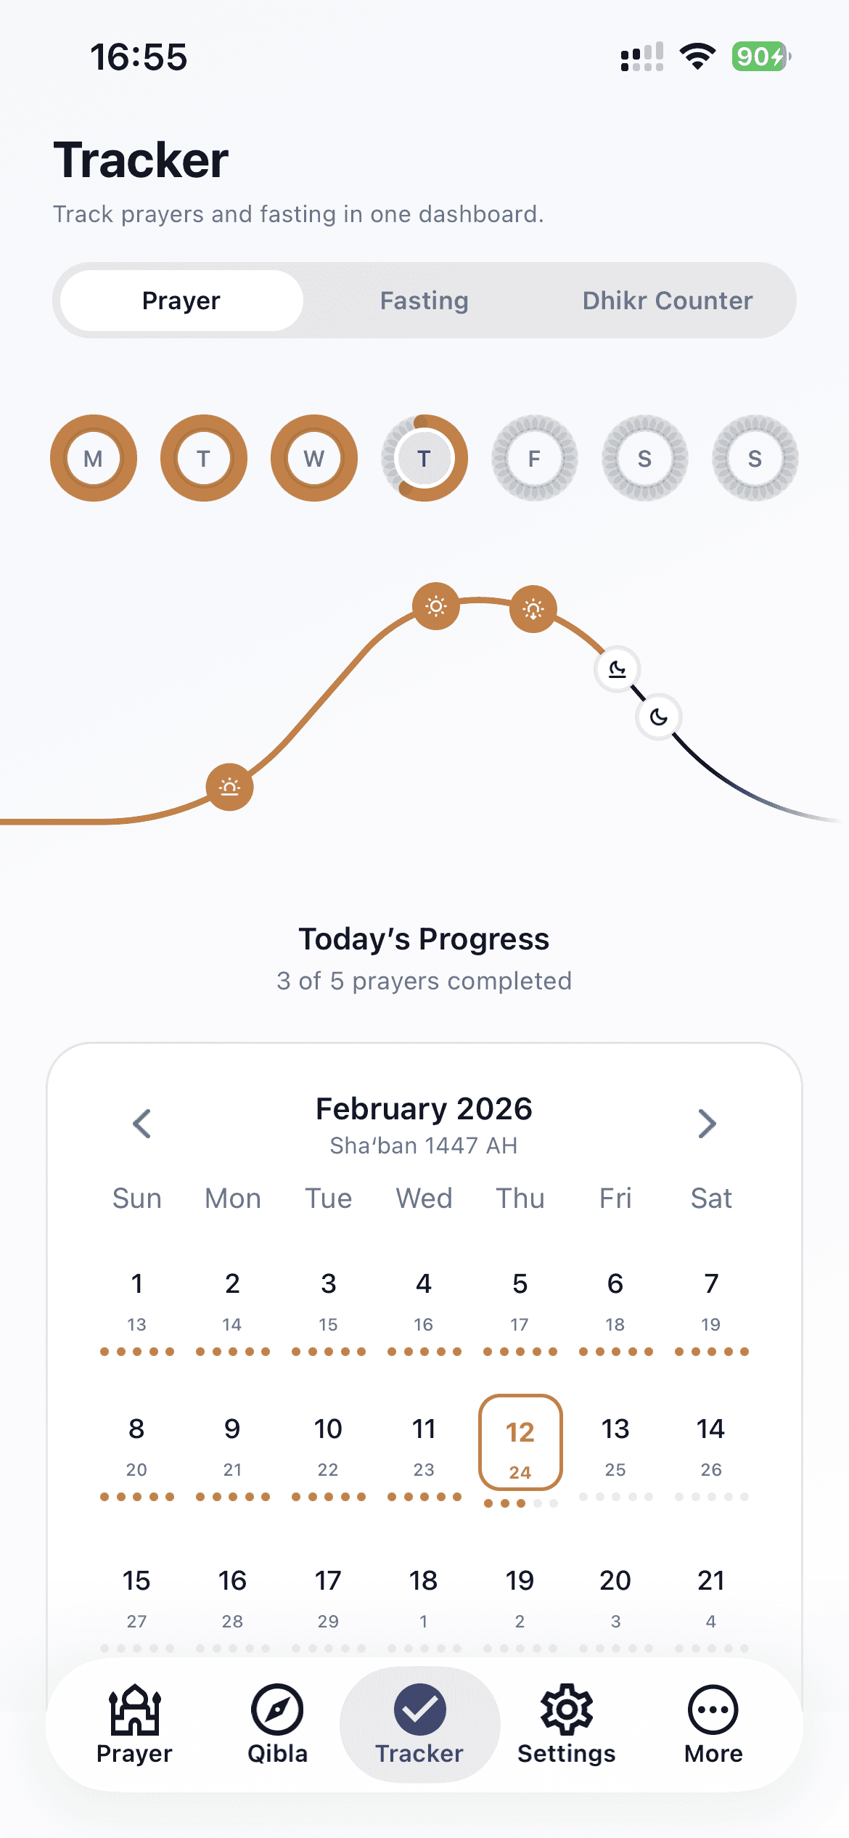Select the Prayer segment at the top
Viewport: 849px width, 1838px height.
tap(181, 300)
